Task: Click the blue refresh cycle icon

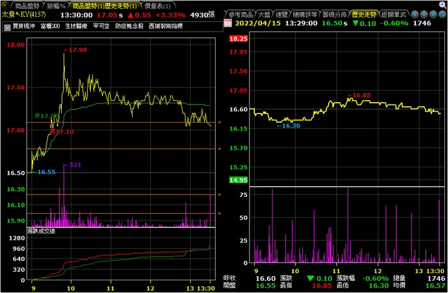Action: click(443, 14)
